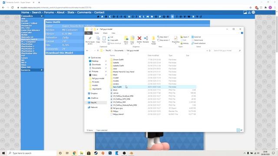The width and height of the screenshot is (278, 156).
Task: Open the New item dropdown
Action: [163, 37]
